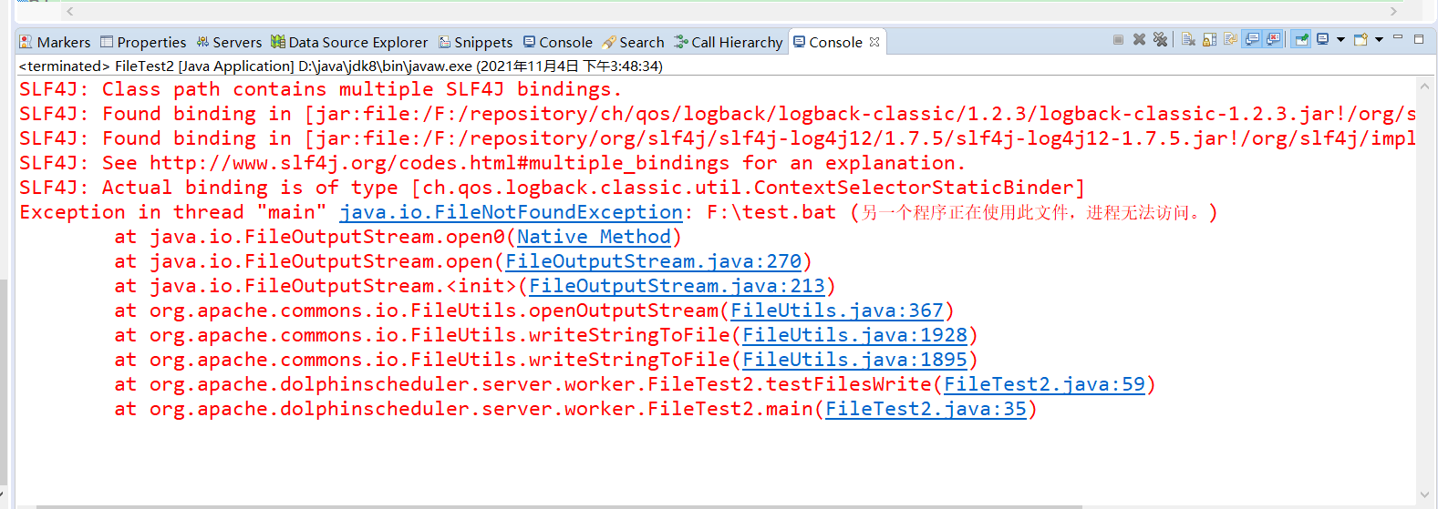Expand the Open Console dropdown arrow
Viewport: 1438px width, 509px height.
tap(1379, 40)
